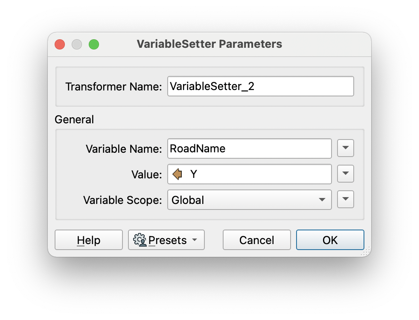
Task: Click the Value field containing Y
Action: 249,174
